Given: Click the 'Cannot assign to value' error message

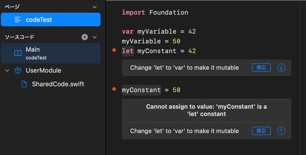Looking at the screenshot, I should (x=206, y=110).
